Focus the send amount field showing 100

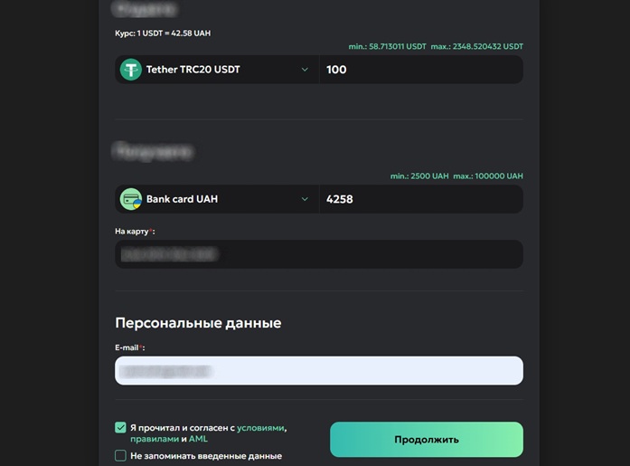[421, 70]
